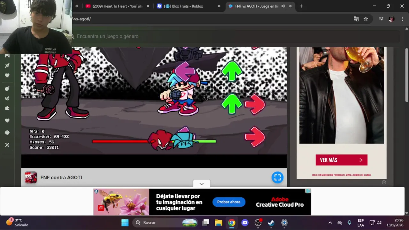Click the lower heart icon in the sidebar
The height and width of the screenshot is (230, 409).
[x=7, y=120]
